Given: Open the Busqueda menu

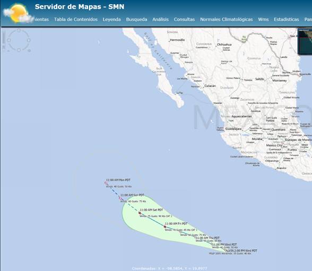Looking at the screenshot, I should click(x=136, y=19).
